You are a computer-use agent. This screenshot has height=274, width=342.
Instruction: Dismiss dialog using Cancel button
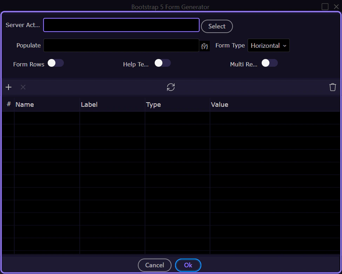(x=155, y=265)
